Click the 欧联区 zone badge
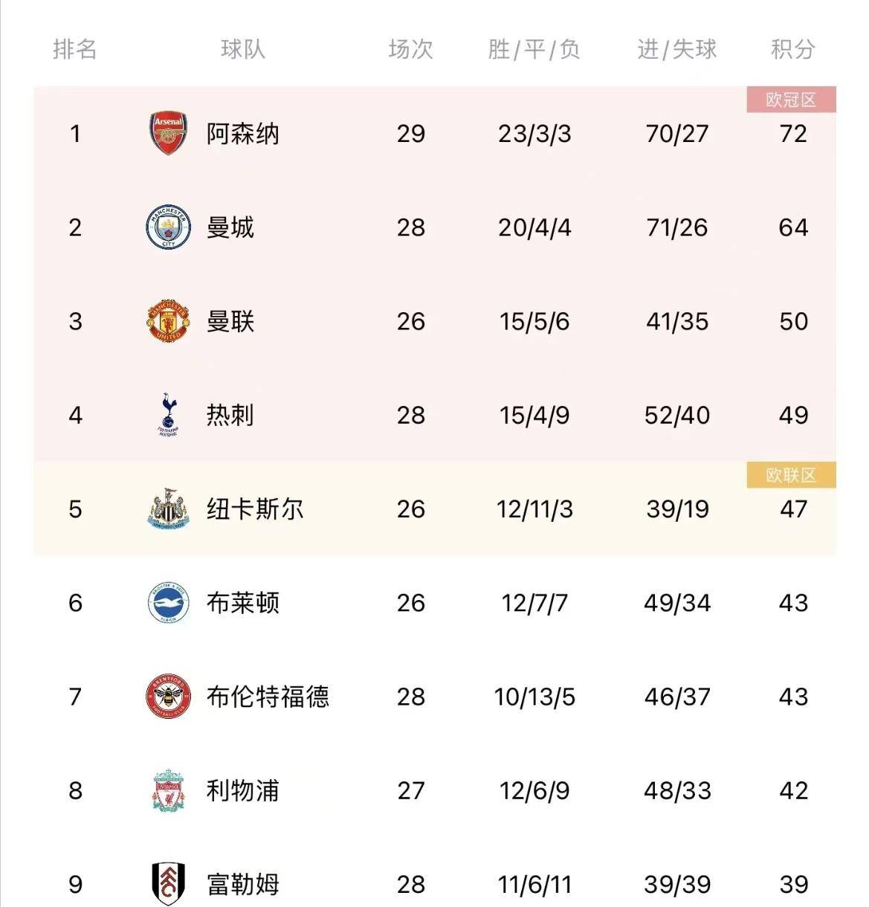Image resolution: width=869 pixels, height=907 pixels. [x=791, y=475]
